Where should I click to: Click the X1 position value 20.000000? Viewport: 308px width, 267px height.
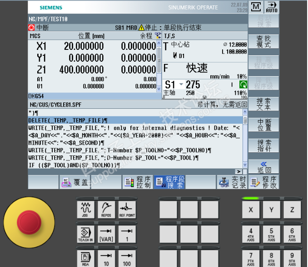click(84, 46)
